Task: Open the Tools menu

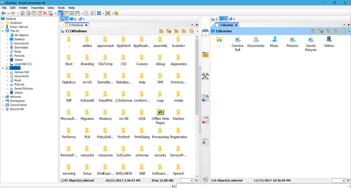Action: [61, 8]
